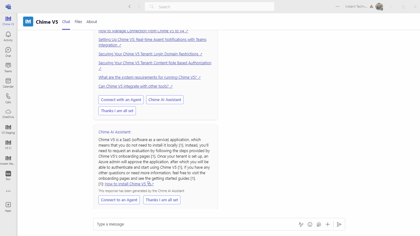Switch to the About tab
The image size is (420, 236).
pyautogui.click(x=92, y=22)
